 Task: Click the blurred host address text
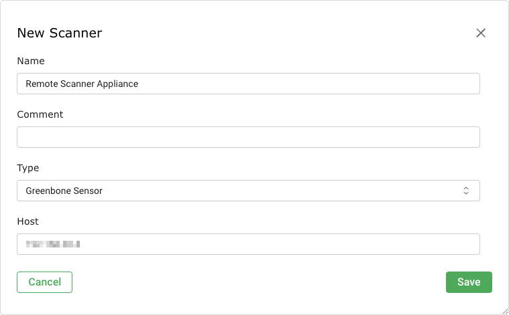pyautogui.click(x=53, y=244)
